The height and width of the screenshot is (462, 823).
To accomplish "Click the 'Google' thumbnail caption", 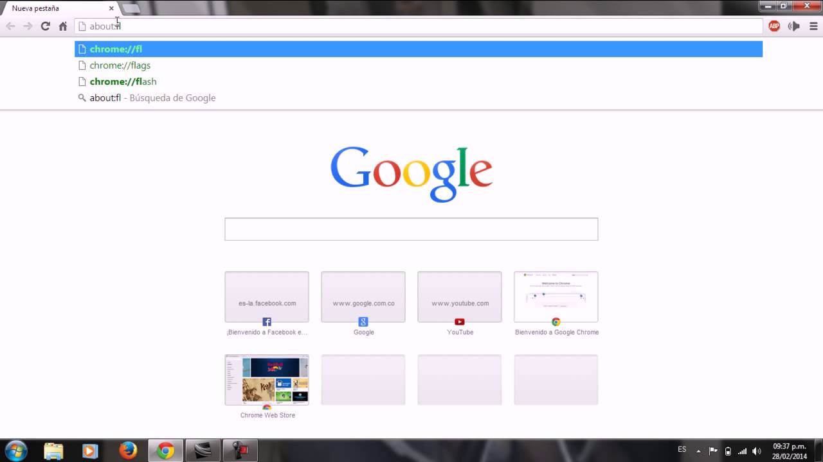I will point(364,332).
